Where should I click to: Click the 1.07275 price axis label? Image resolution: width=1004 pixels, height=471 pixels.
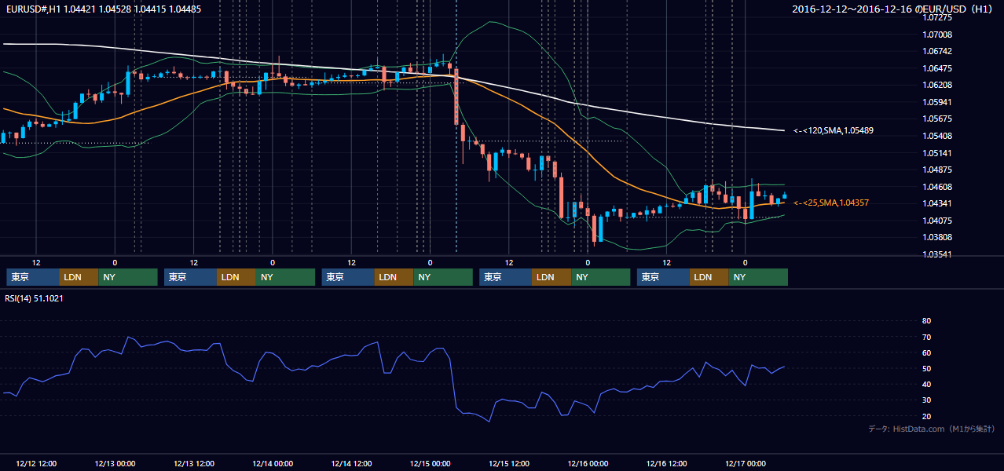[938, 16]
